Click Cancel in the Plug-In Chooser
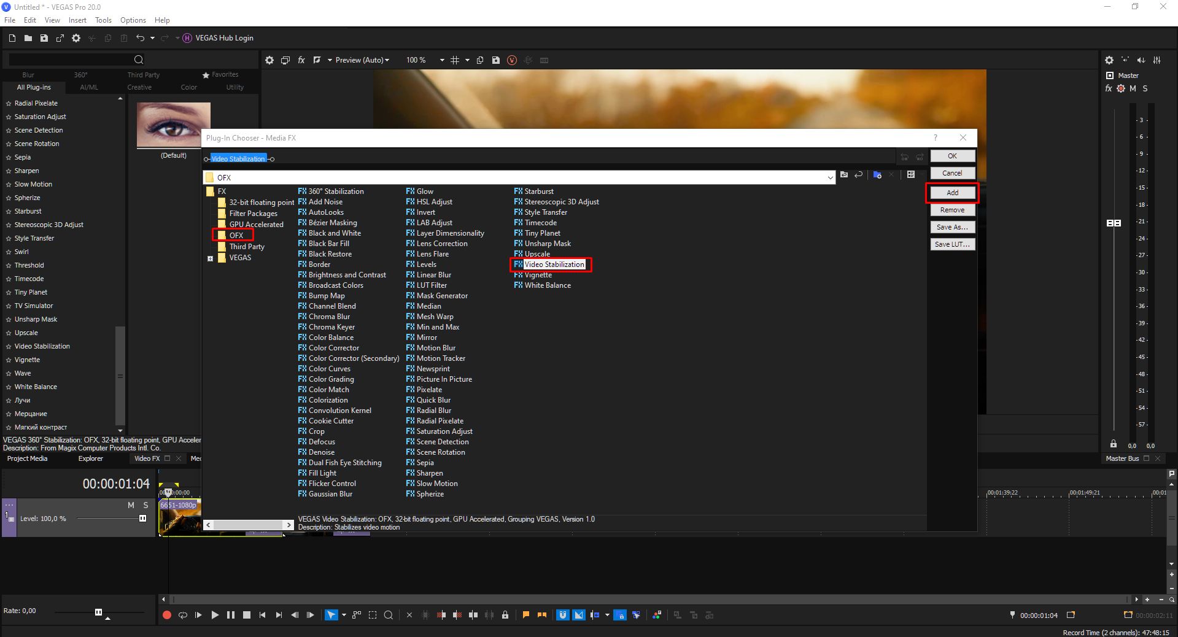The image size is (1178, 637). tap(952, 173)
